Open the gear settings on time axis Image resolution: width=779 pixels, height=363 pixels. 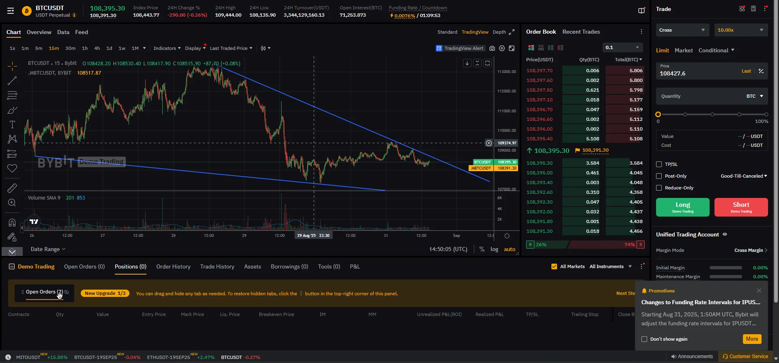click(507, 236)
